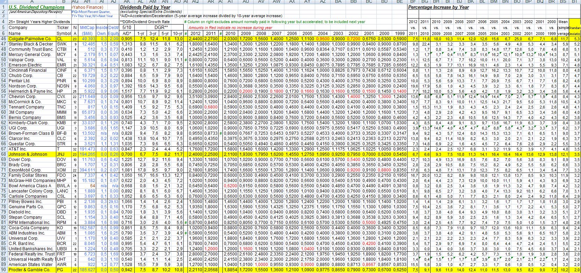Select row header 68

click(3, 154)
